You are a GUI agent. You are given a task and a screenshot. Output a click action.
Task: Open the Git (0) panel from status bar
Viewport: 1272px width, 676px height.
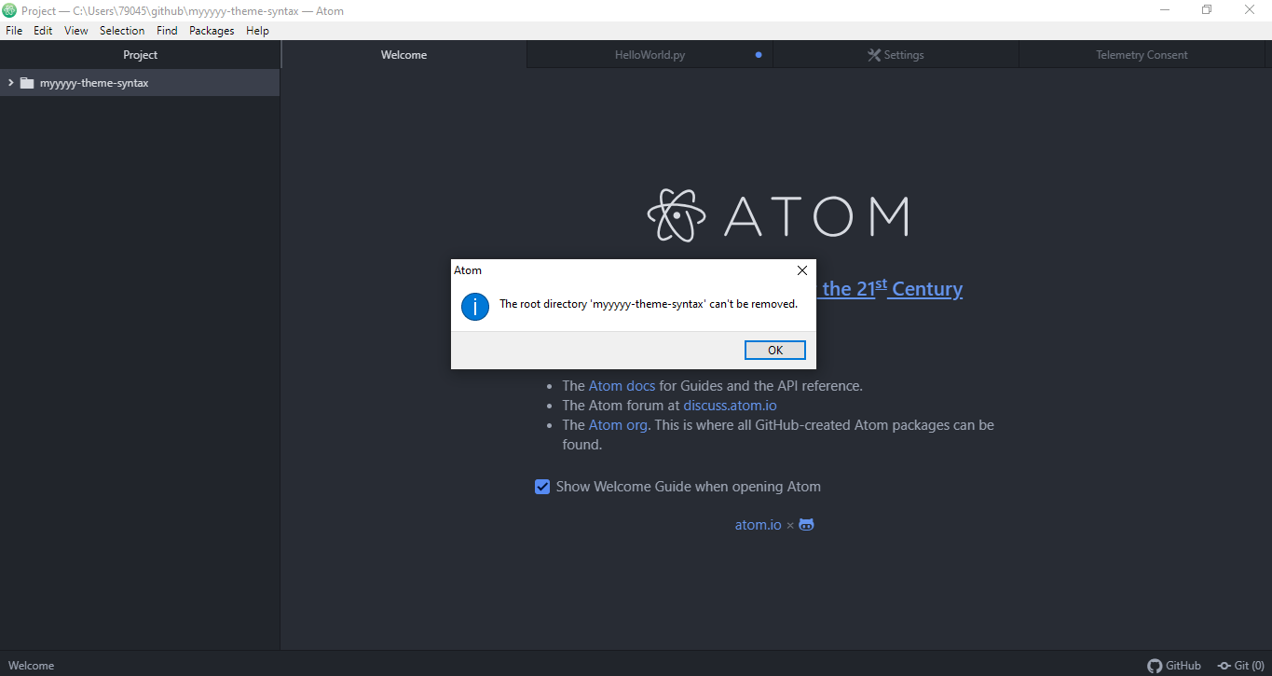(x=1241, y=666)
